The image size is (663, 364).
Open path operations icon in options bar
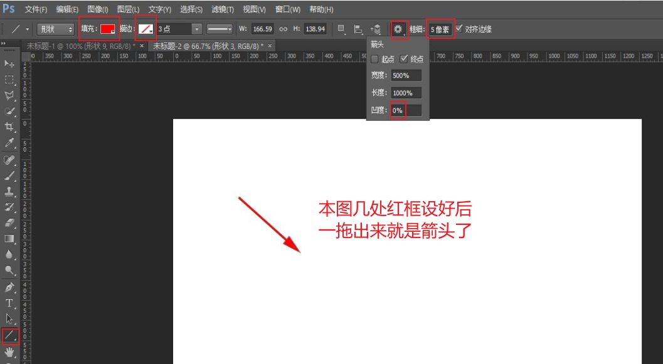[341, 29]
